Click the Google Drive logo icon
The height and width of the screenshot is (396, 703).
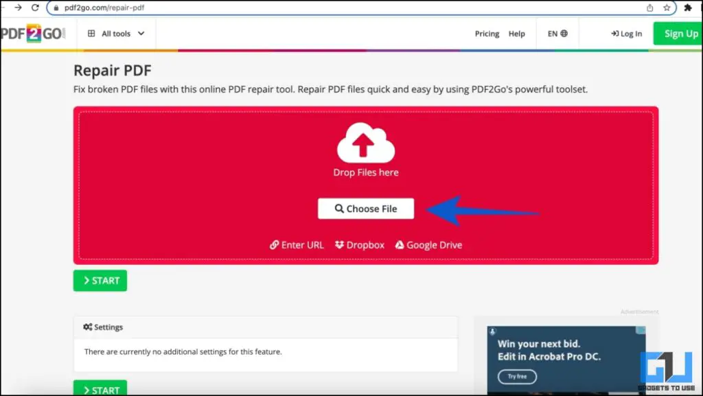click(x=400, y=244)
